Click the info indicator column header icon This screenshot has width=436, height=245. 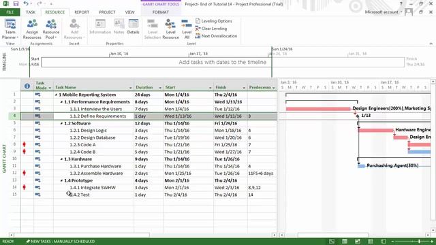coord(27,86)
